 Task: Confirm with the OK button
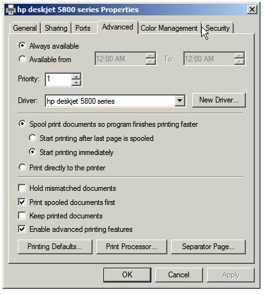(127, 275)
